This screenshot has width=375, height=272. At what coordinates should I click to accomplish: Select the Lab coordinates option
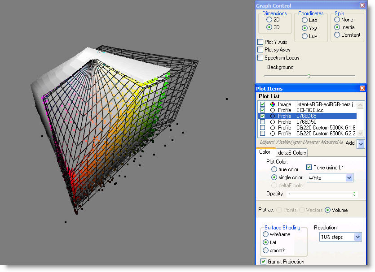(x=305, y=20)
